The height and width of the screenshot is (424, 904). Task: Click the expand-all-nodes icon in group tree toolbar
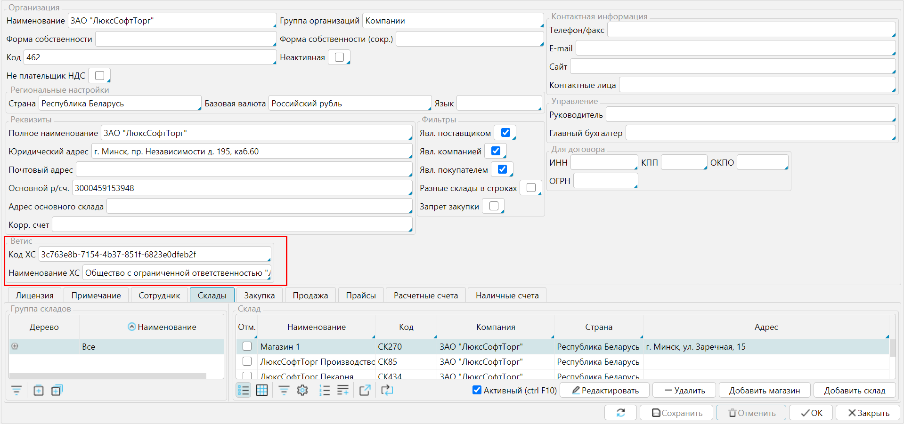pos(57,390)
